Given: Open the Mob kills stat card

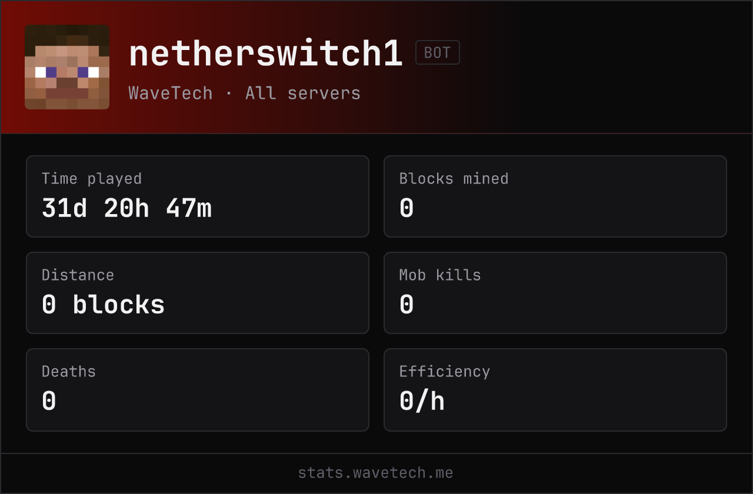Looking at the screenshot, I should (555, 293).
